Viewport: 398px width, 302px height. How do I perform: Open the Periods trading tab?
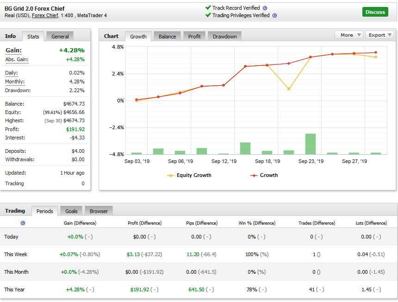[45, 211]
